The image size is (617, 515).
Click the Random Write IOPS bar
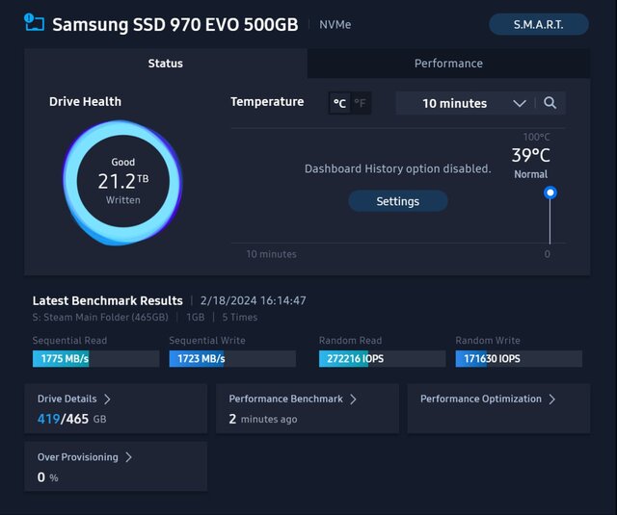(519, 359)
